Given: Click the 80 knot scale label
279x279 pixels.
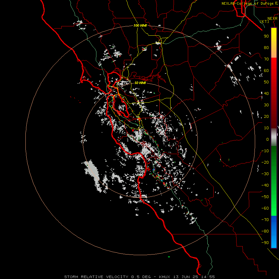Looking at the screenshot, I should (x=266, y=47).
